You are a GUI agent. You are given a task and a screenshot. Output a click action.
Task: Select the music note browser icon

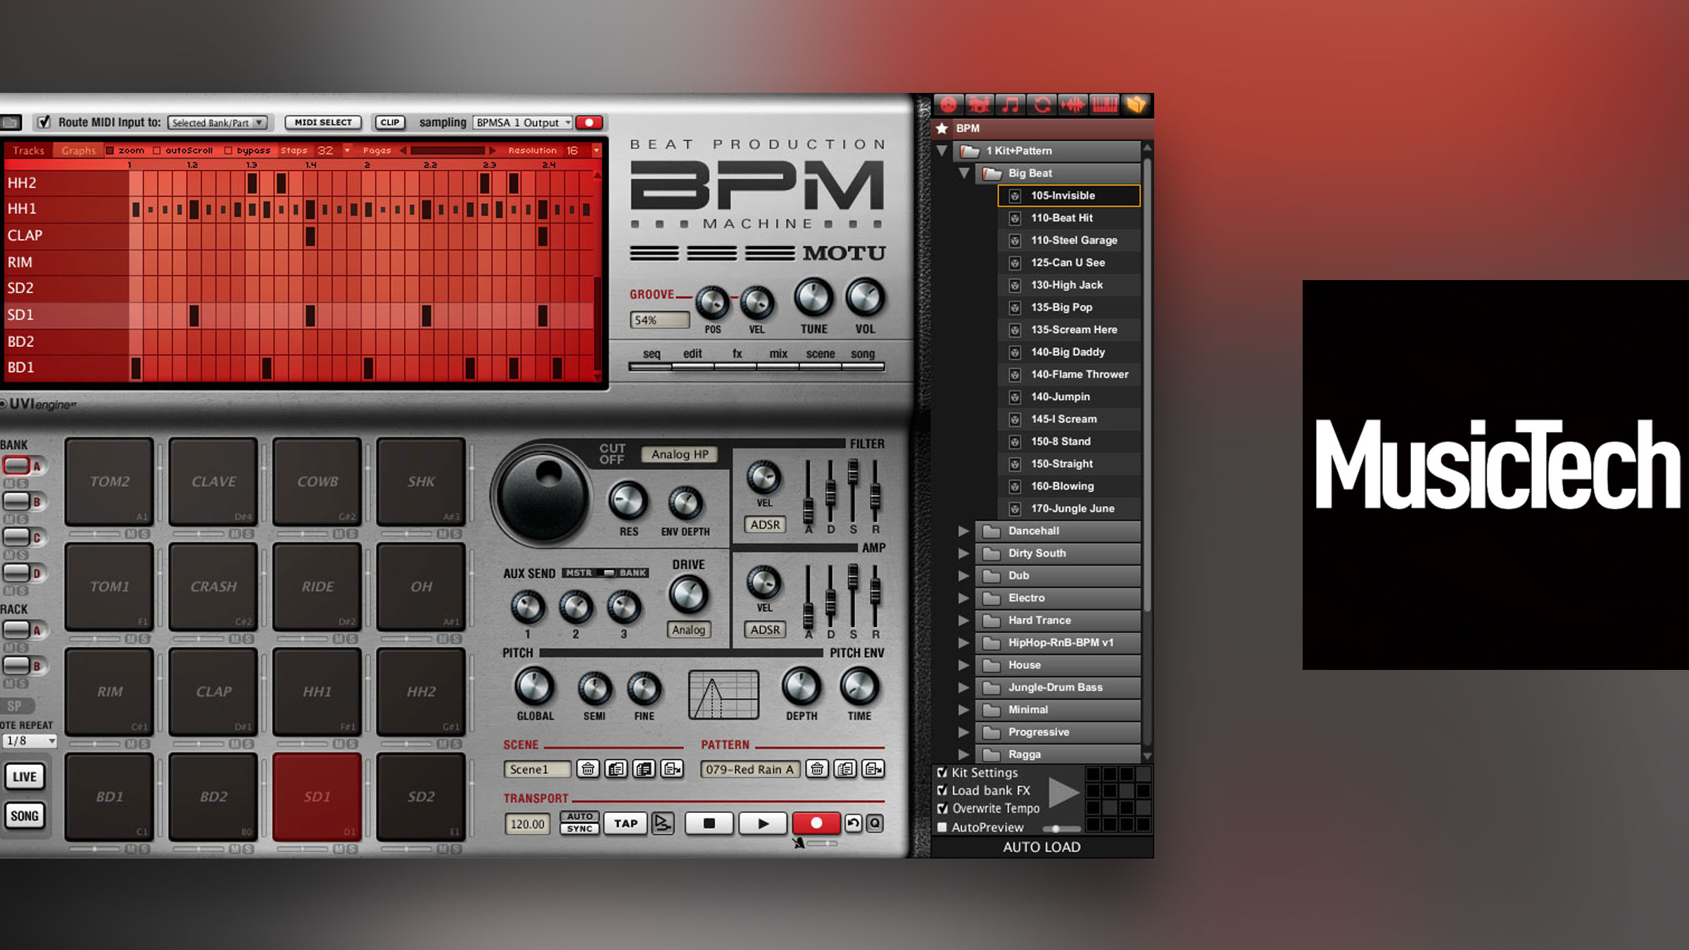coord(1010,104)
